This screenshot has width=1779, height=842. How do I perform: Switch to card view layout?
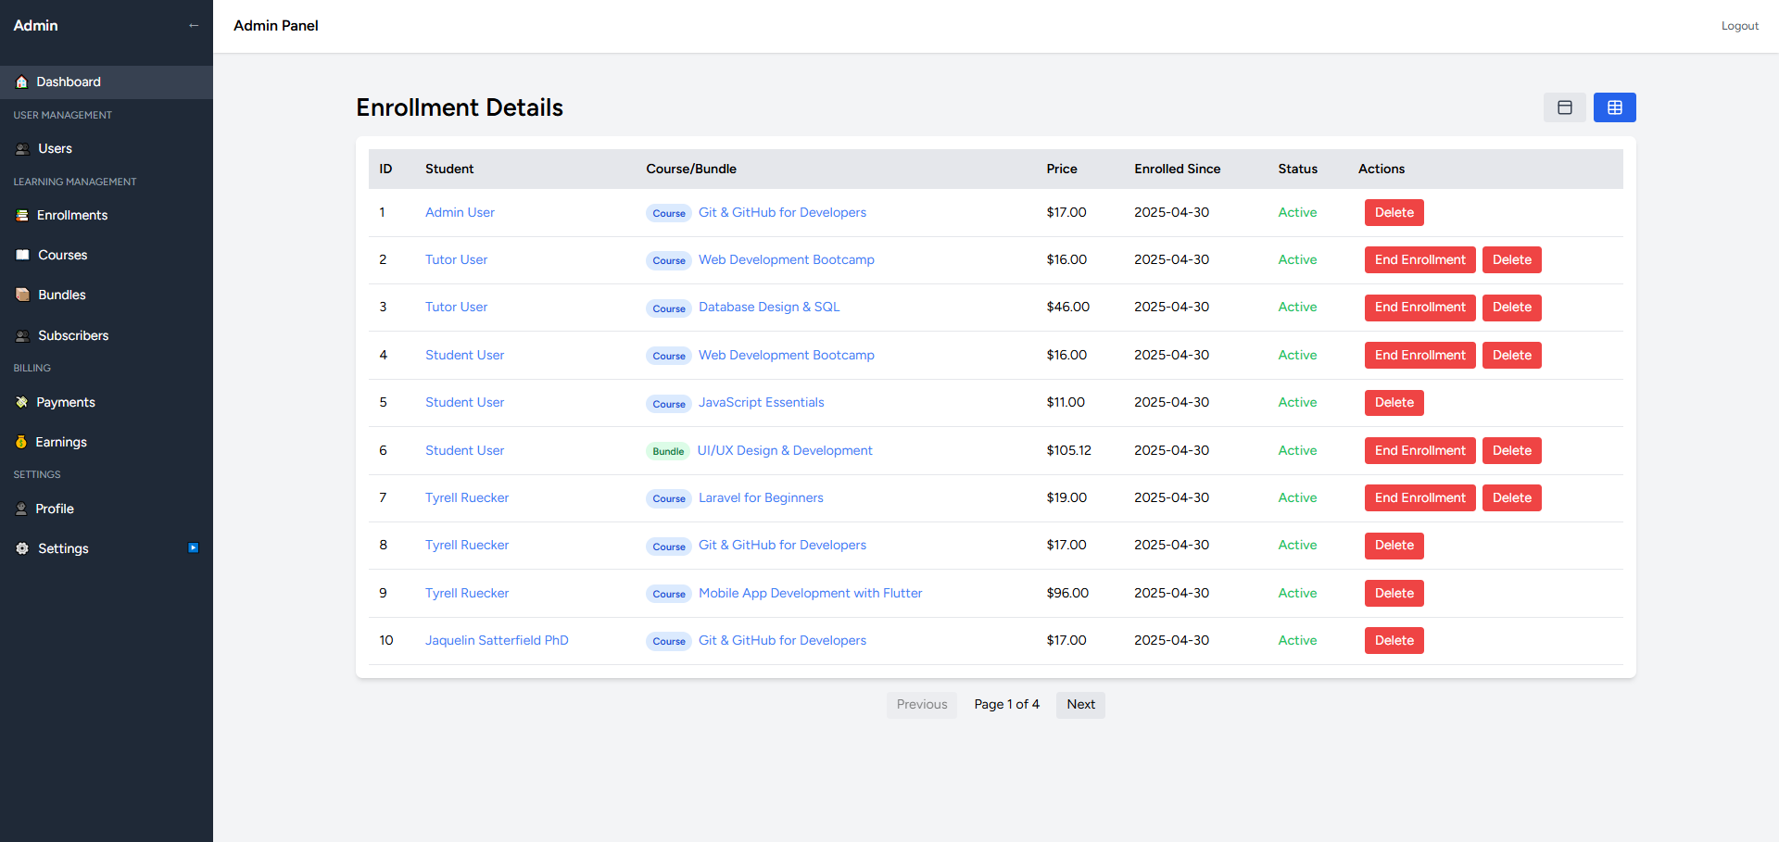coord(1565,107)
